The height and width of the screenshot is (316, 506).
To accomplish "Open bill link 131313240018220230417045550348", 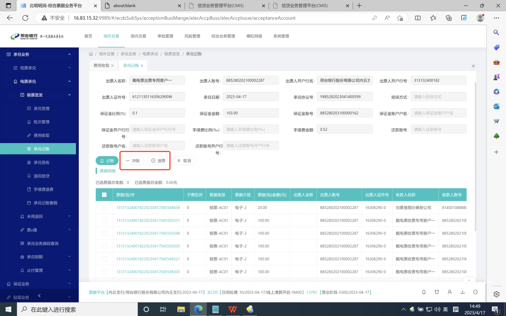I will click(x=148, y=233).
